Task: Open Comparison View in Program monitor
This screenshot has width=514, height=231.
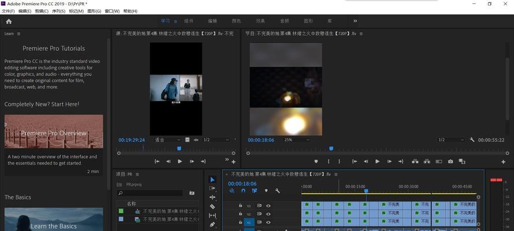Action: coord(462,161)
